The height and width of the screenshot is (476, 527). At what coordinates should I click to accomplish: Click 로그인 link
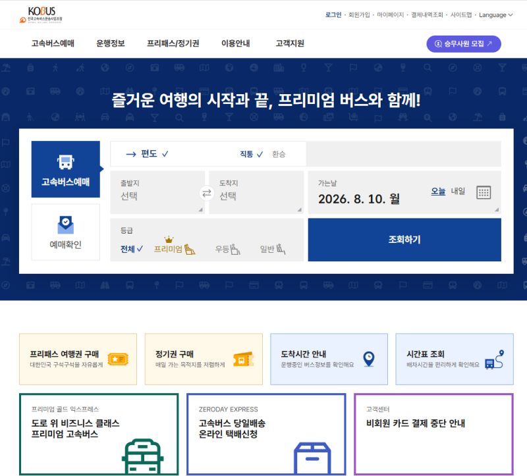[x=333, y=14]
